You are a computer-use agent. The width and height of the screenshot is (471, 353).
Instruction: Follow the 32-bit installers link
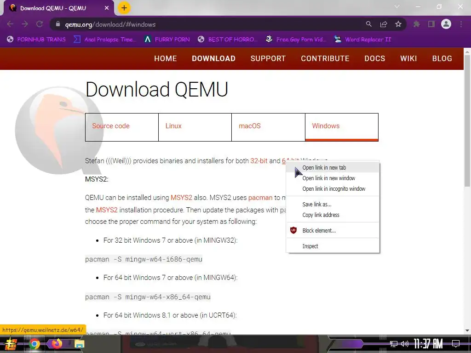pos(258,160)
